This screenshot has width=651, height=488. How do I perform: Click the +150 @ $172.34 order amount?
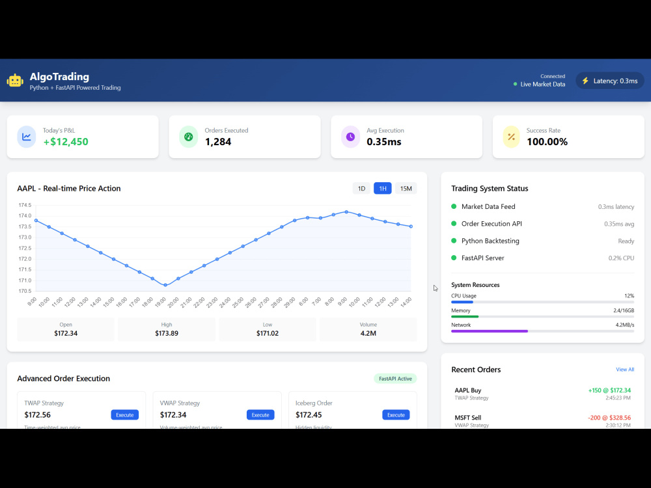point(609,390)
